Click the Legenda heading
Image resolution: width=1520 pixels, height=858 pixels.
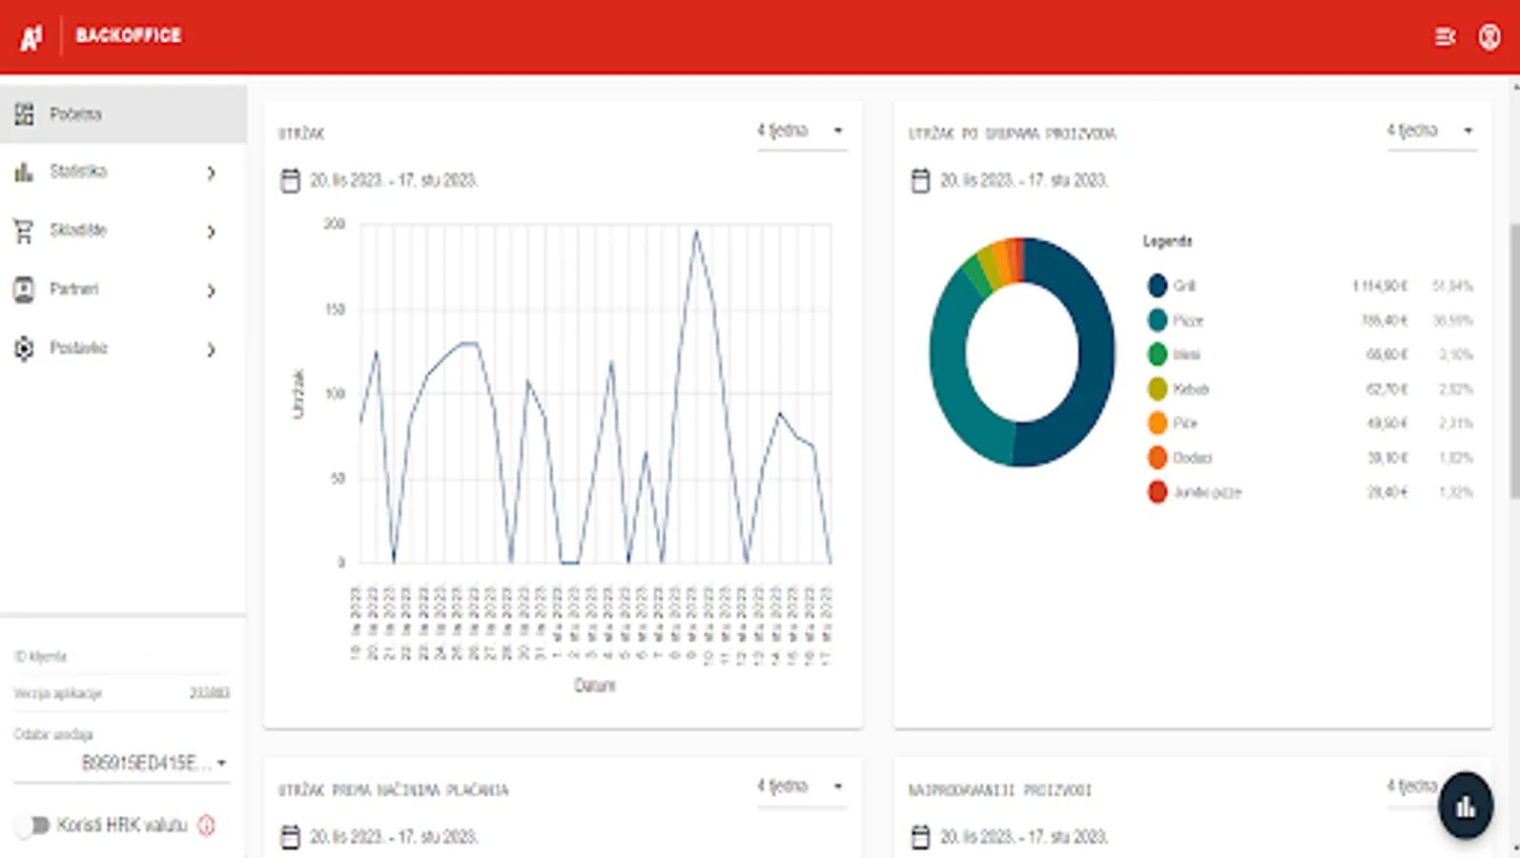1168,241
